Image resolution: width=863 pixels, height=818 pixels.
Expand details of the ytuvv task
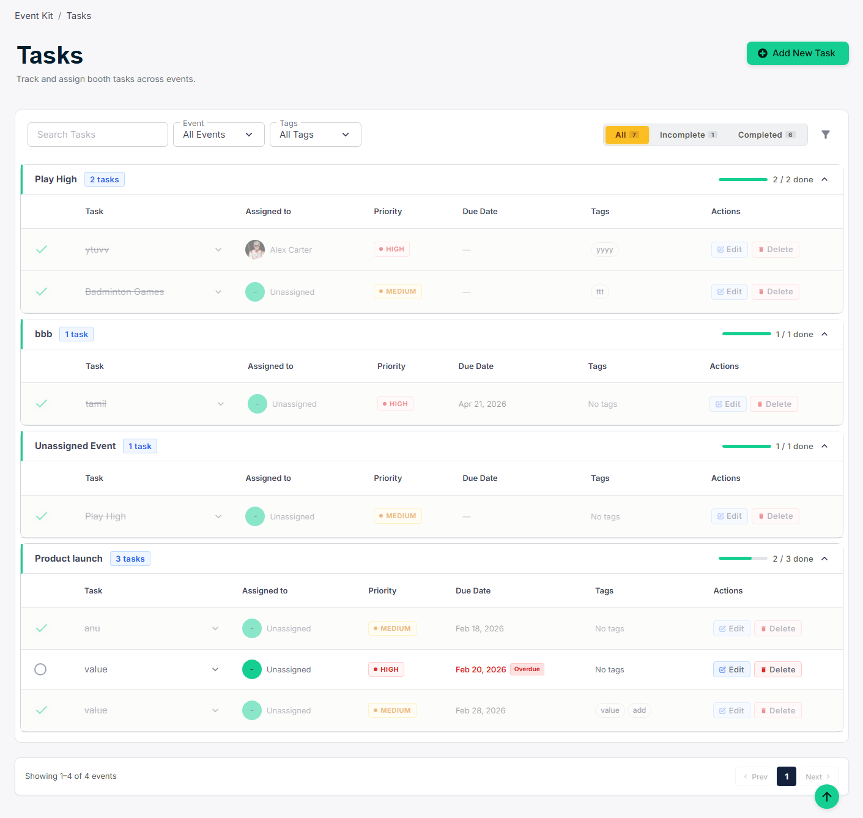pyautogui.click(x=218, y=250)
